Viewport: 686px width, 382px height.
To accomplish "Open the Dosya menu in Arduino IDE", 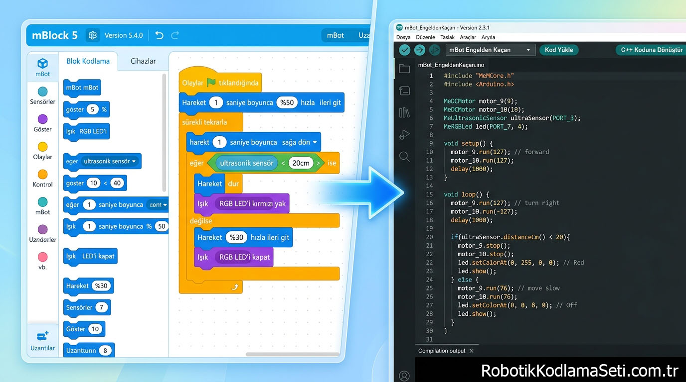I will tap(403, 37).
